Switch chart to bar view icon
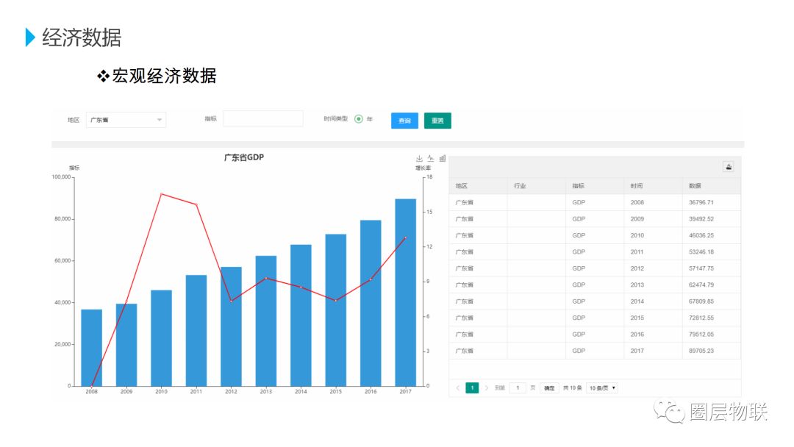Image resolution: width=794 pixels, height=447 pixels. coord(442,159)
